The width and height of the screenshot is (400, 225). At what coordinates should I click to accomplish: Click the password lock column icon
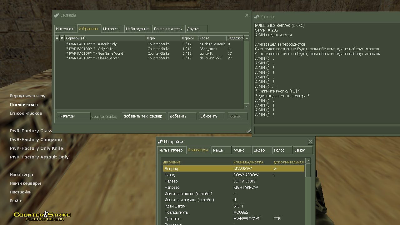(x=57, y=38)
